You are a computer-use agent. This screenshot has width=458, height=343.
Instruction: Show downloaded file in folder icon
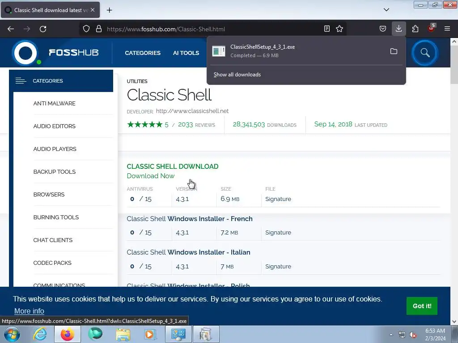point(394,51)
